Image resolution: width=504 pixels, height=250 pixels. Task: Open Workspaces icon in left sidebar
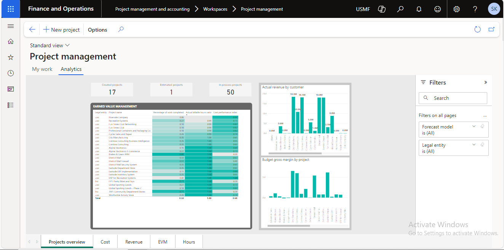click(11, 89)
